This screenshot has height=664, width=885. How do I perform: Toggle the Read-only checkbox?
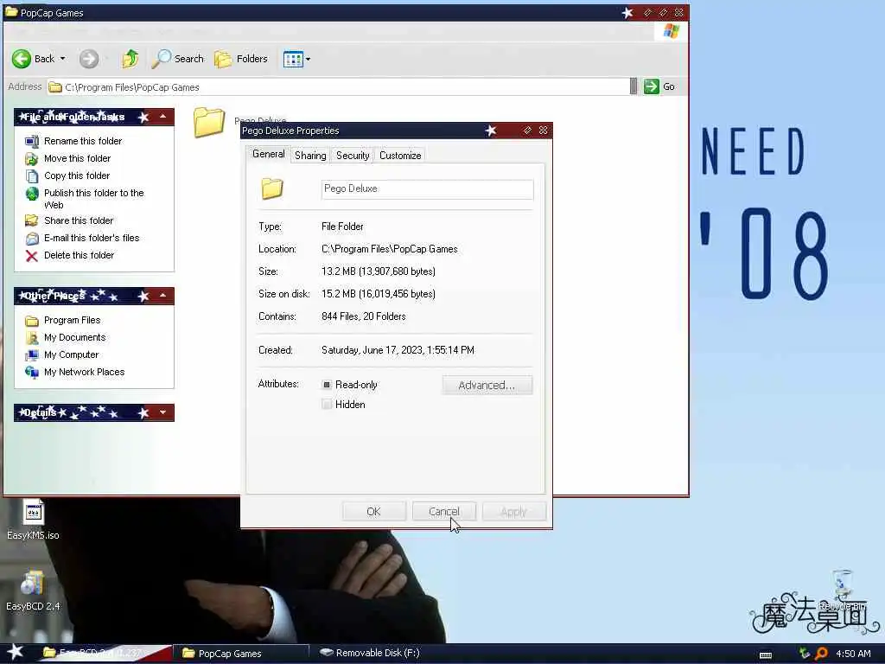(326, 385)
